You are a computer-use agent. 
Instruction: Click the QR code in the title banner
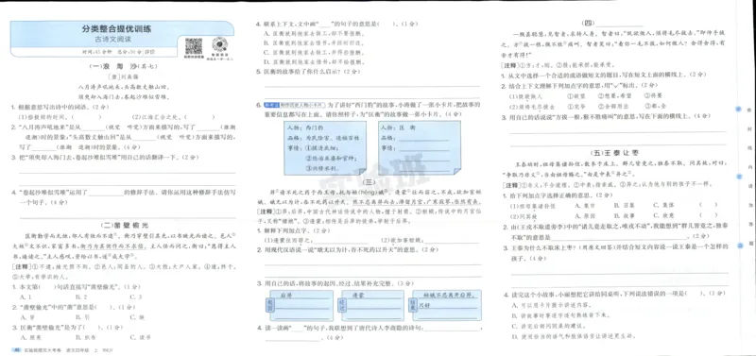tap(194, 45)
